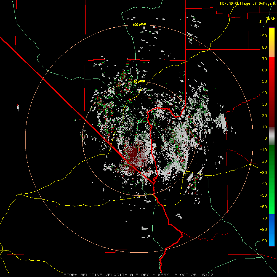Select the -20 value on velocity scale

(x=263, y=161)
